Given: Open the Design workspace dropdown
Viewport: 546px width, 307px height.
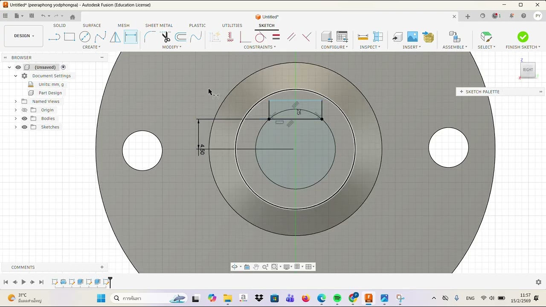Looking at the screenshot, I should (24, 36).
